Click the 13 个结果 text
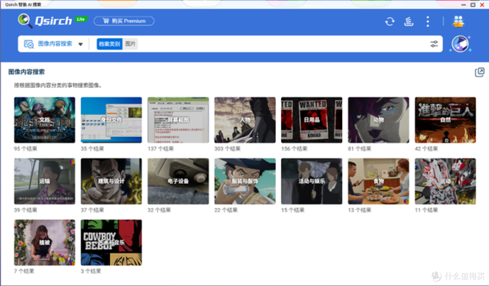This screenshot has height=286, width=489. pos(359,210)
